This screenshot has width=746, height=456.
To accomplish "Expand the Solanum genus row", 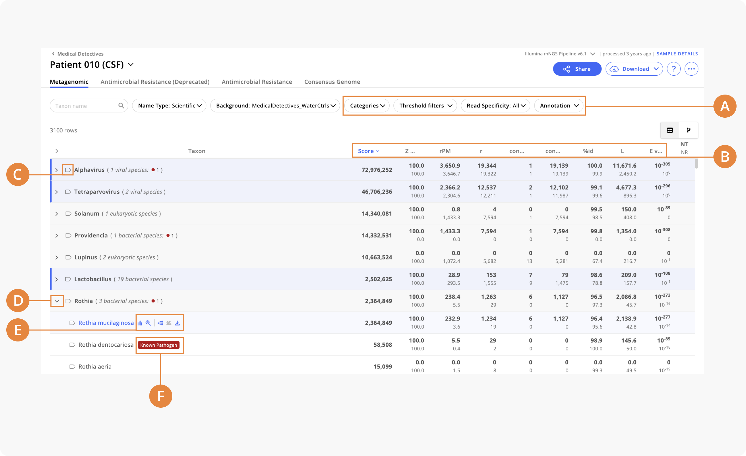I will click(57, 214).
